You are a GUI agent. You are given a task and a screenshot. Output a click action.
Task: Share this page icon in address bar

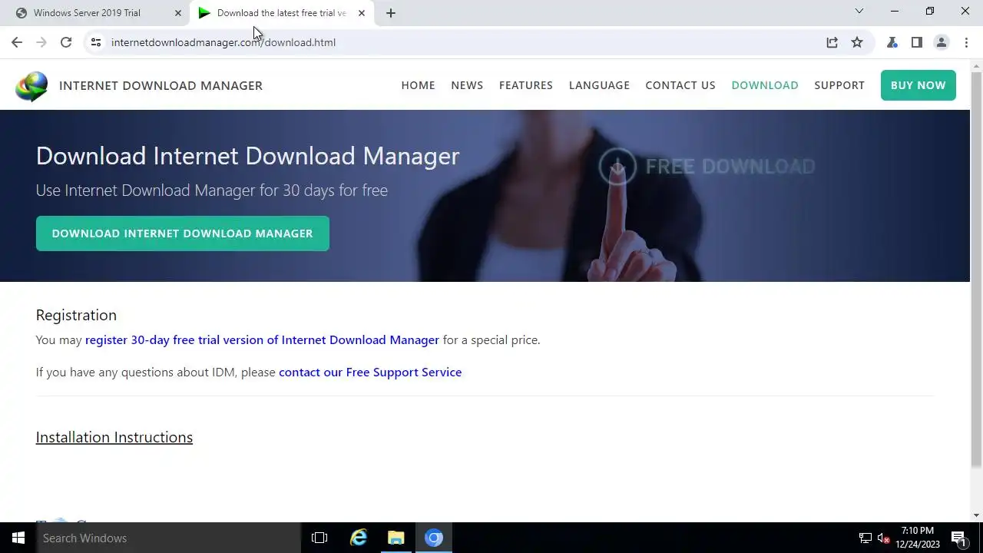click(832, 42)
